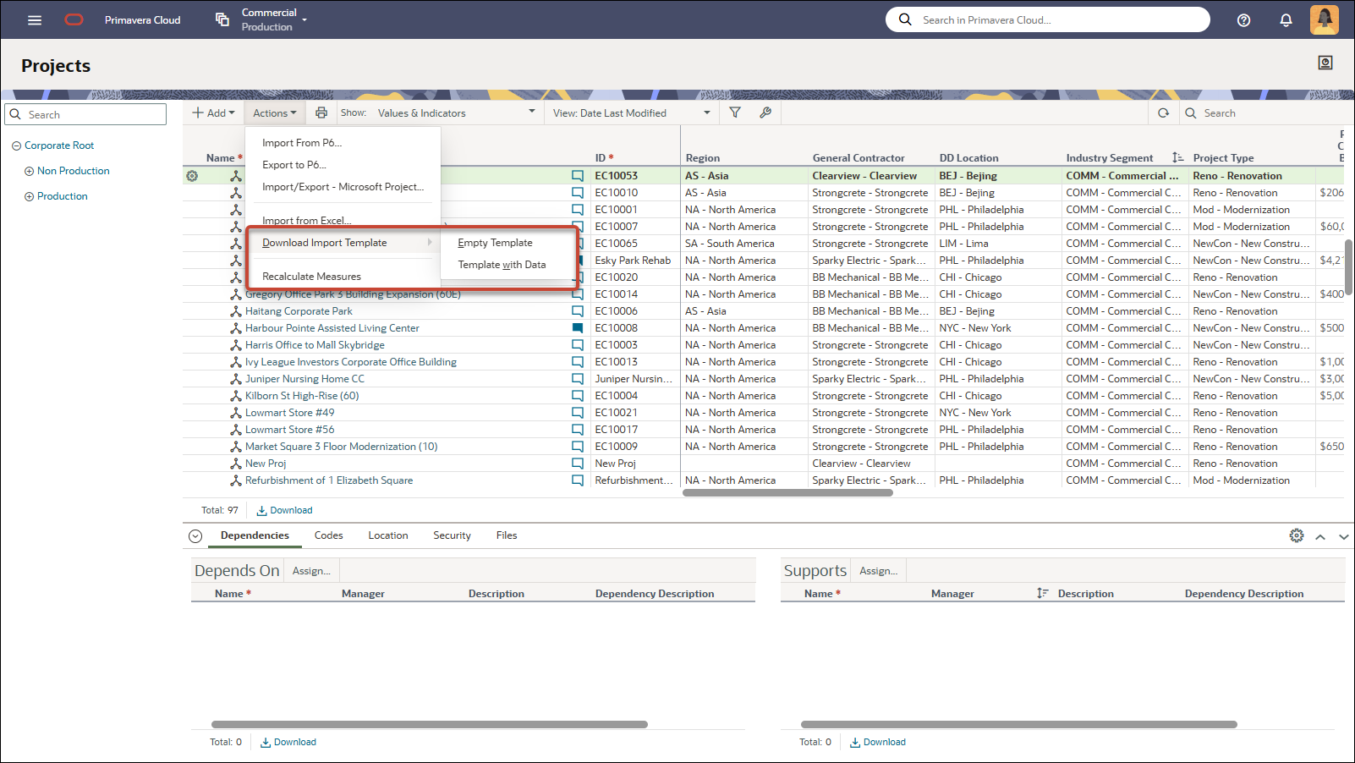Viewport: 1355px width, 763px height.
Task: Open the help icon
Action: pyautogui.click(x=1243, y=20)
